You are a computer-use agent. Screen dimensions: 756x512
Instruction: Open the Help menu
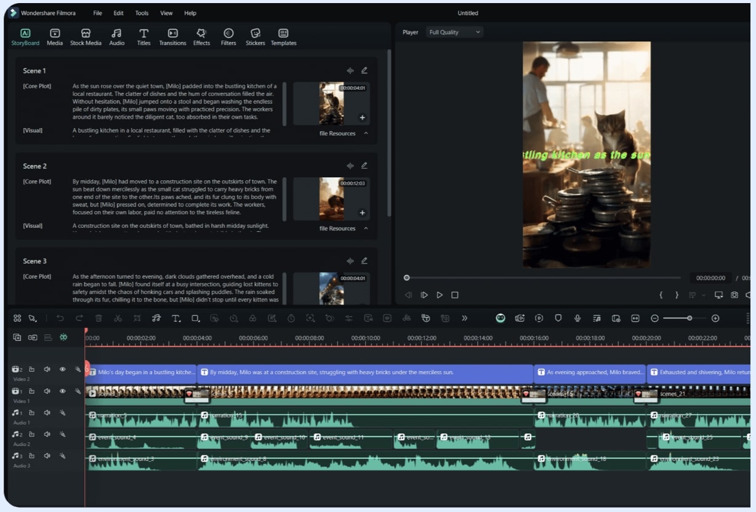click(x=190, y=13)
